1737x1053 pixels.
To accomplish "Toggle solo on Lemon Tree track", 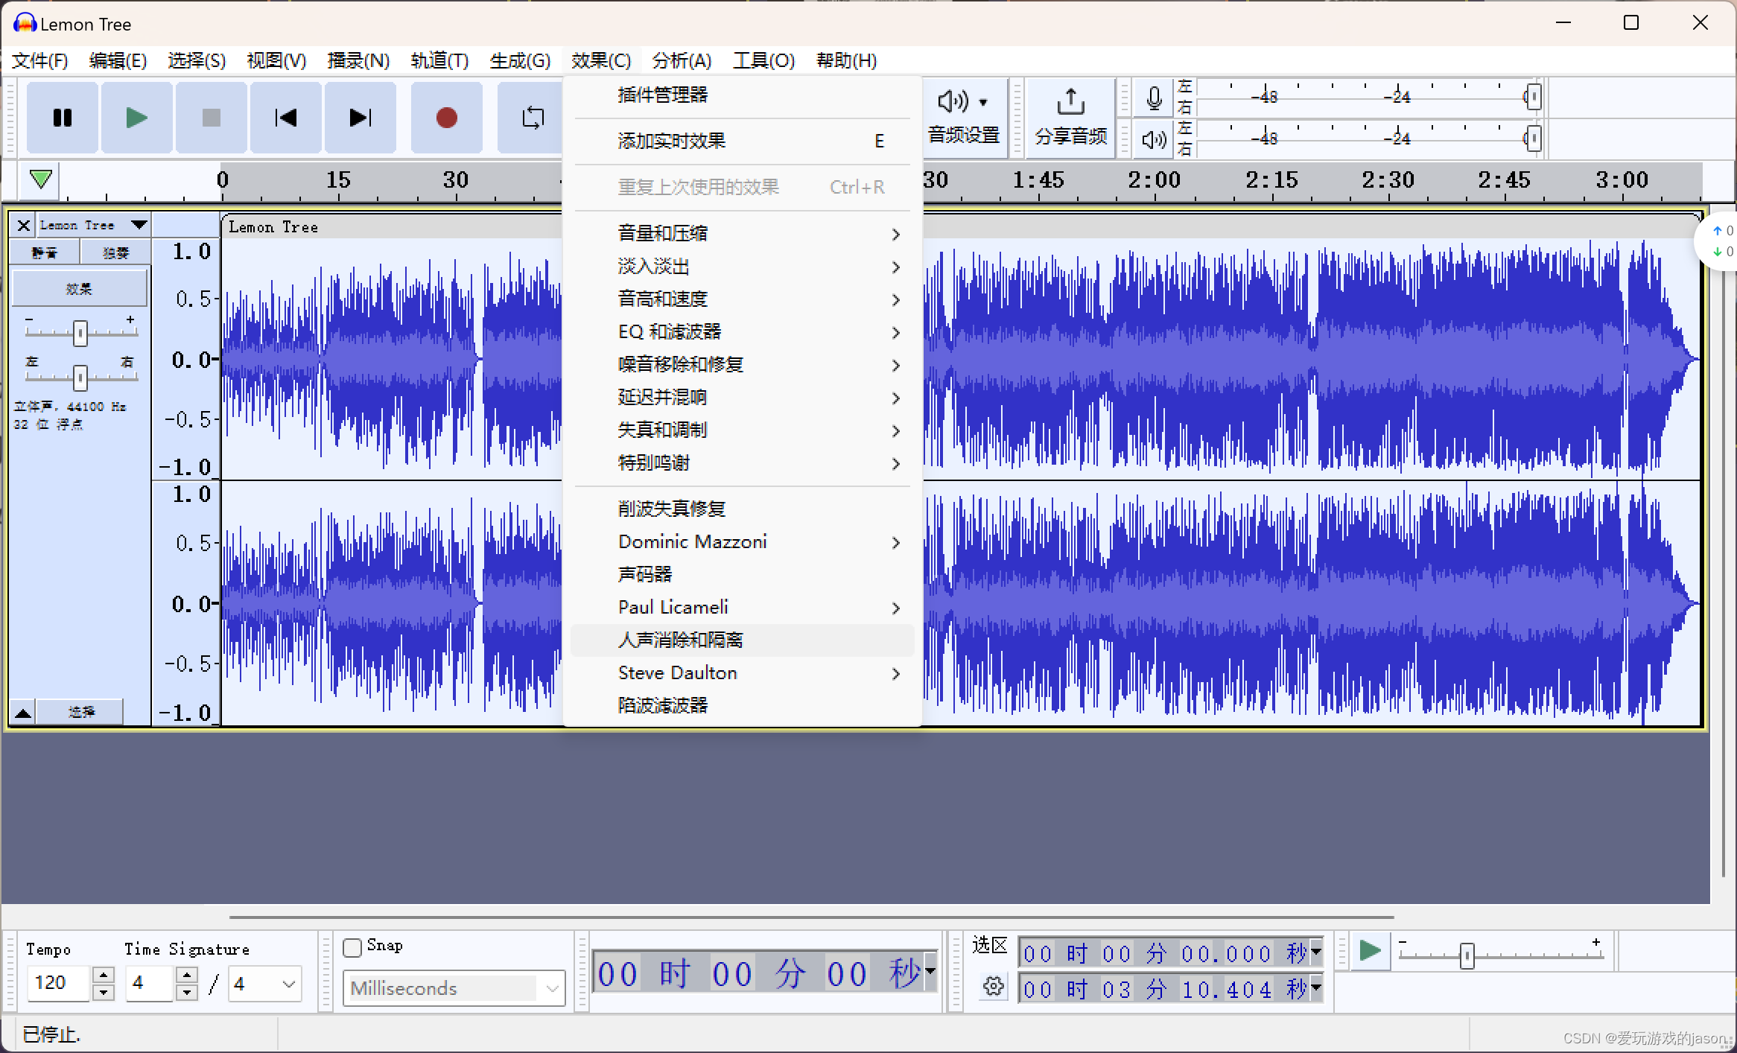I will (115, 253).
